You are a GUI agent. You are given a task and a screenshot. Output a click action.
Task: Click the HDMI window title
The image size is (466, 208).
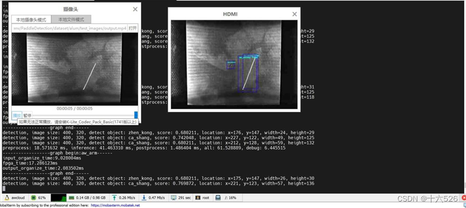(x=231, y=14)
